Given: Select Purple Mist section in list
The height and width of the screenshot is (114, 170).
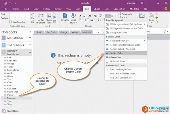Looking at the screenshot, I should point(12,92).
